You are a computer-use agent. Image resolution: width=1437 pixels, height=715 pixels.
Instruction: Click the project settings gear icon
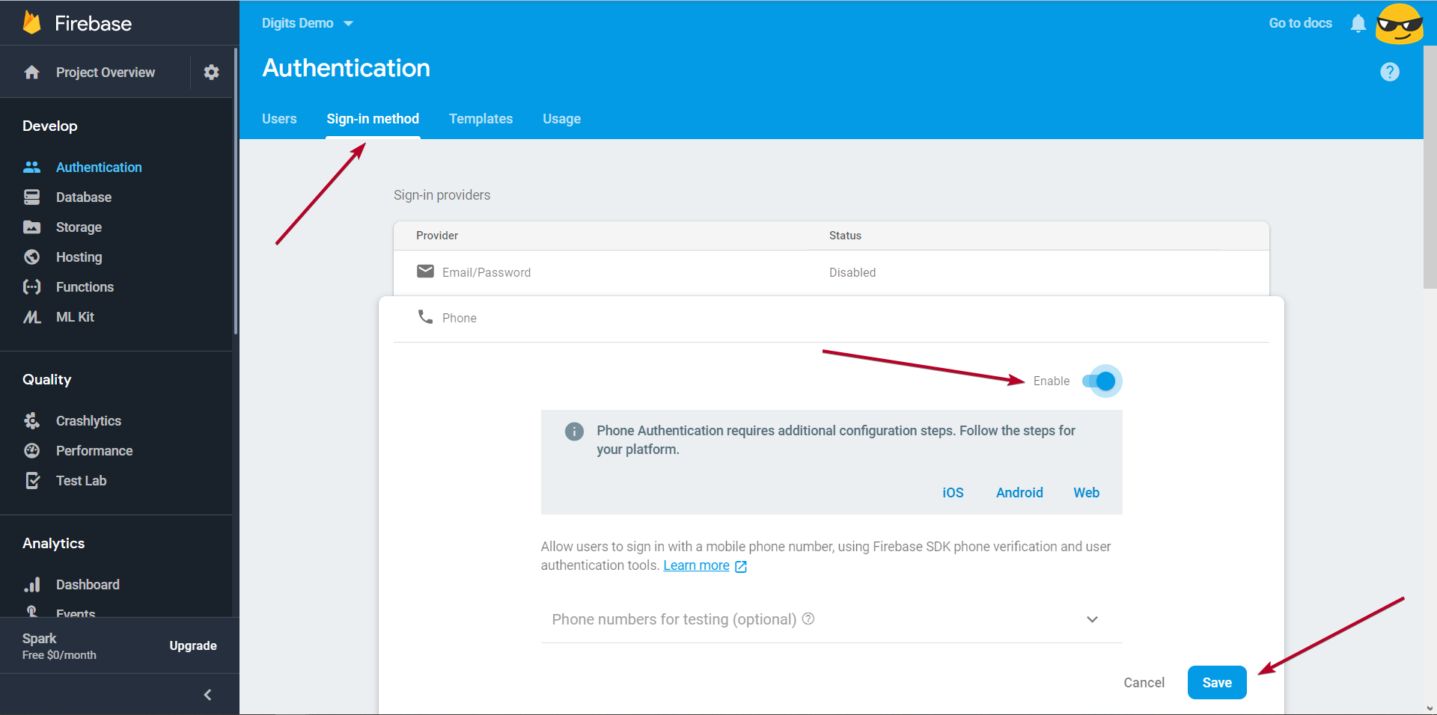[x=212, y=72]
